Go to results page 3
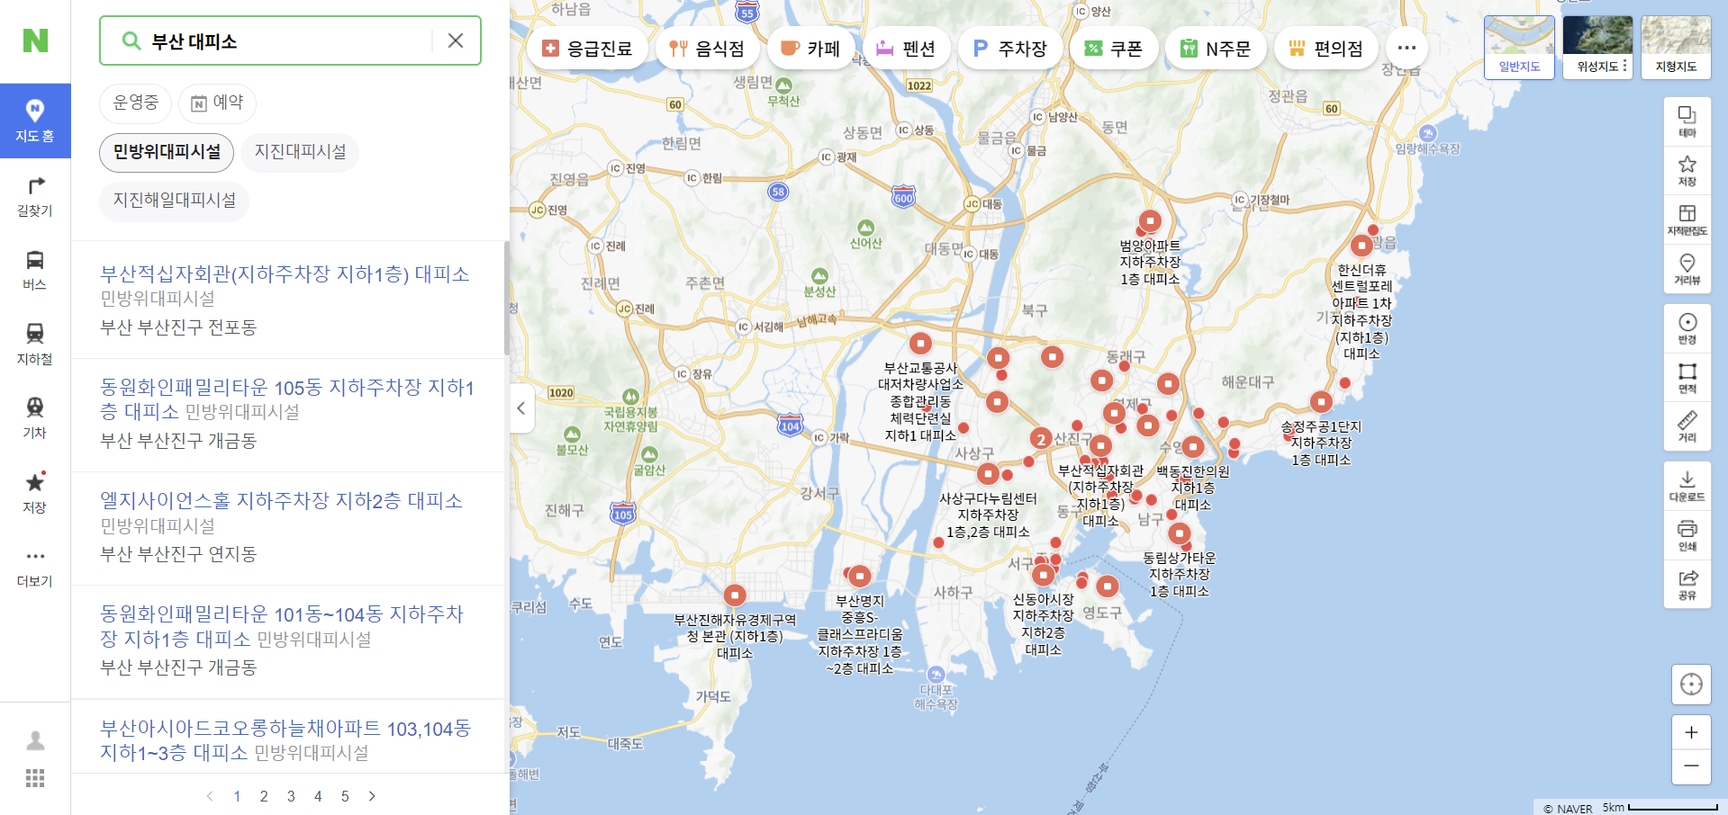This screenshot has width=1728, height=815. tap(291, 796)
